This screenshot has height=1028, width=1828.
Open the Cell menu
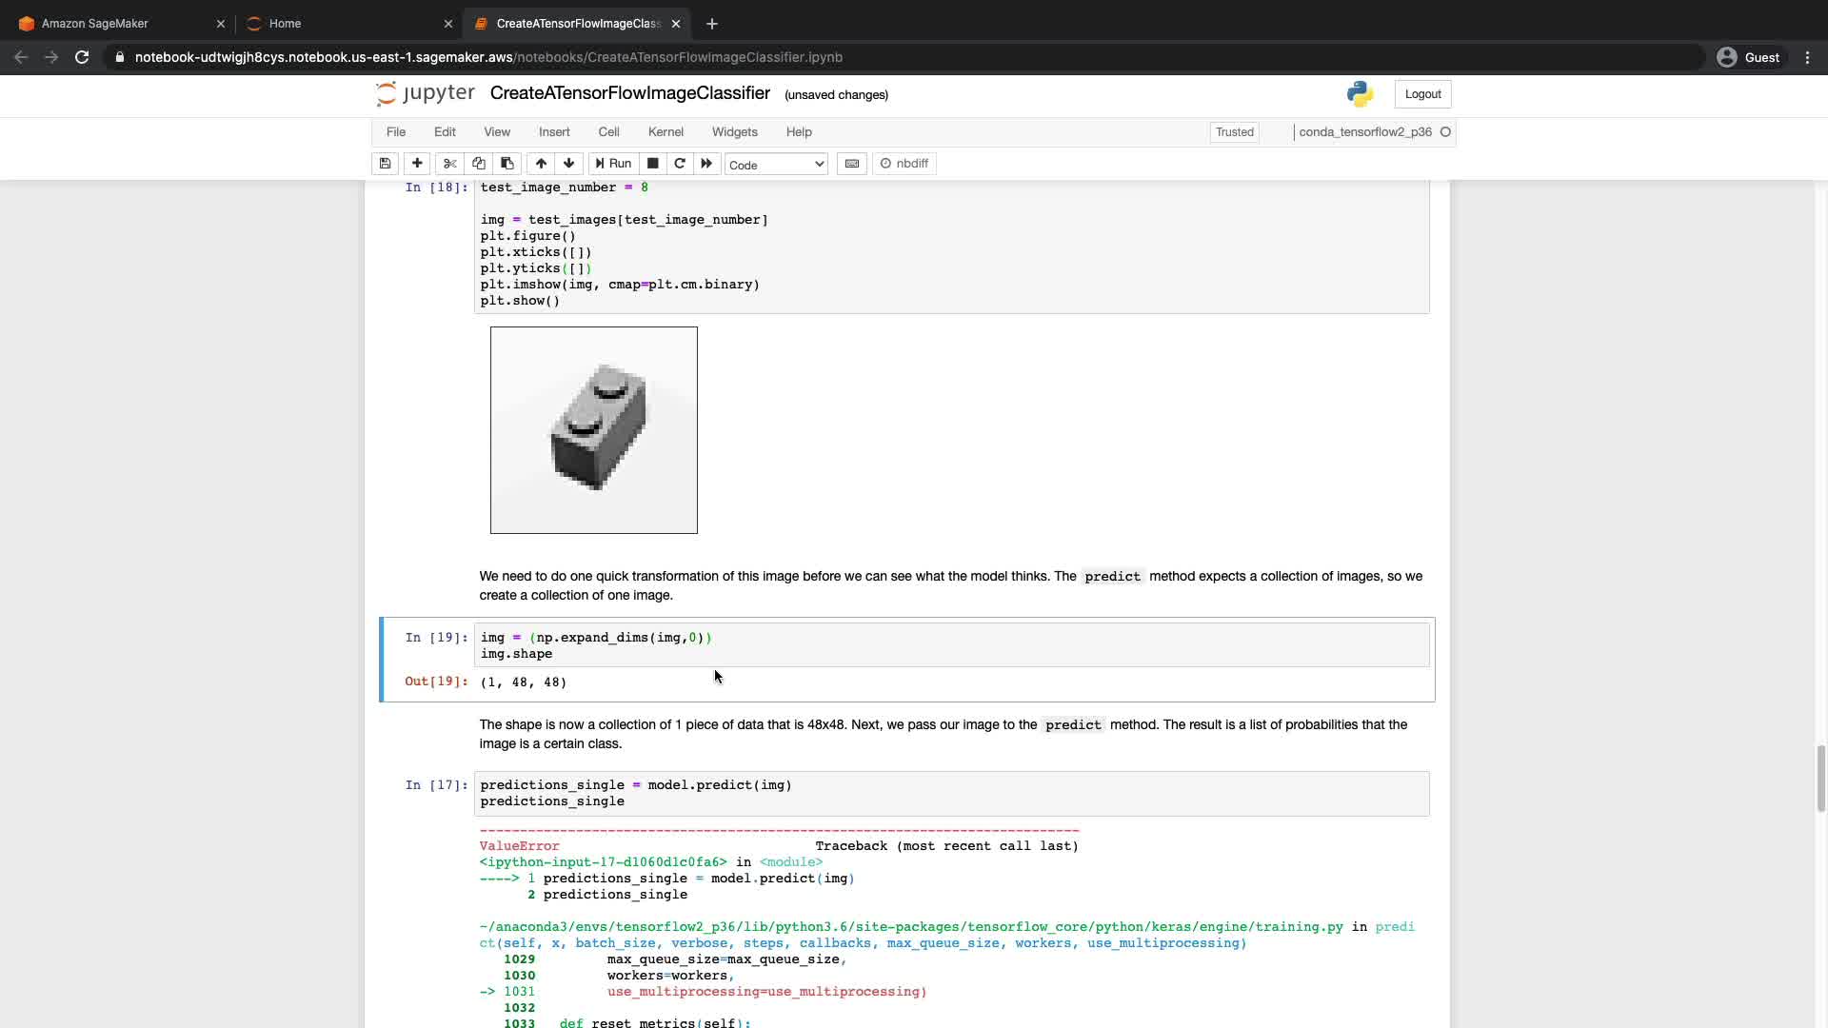coord(608,132)
